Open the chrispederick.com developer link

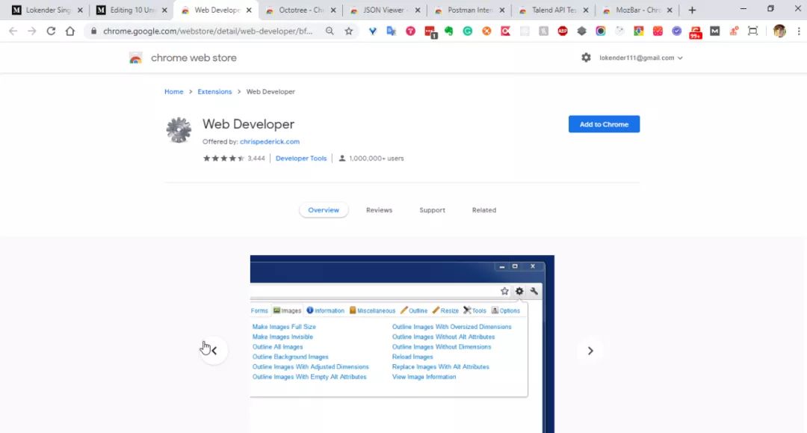coord(270,141)
